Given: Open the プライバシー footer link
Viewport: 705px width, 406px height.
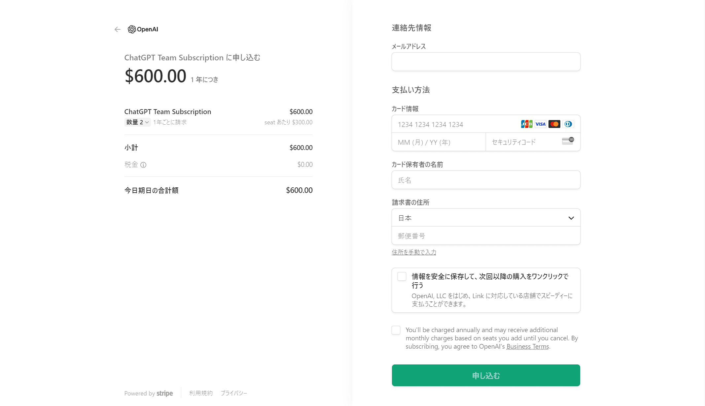Looking at the screenshot, I should [x=234, y=393].
